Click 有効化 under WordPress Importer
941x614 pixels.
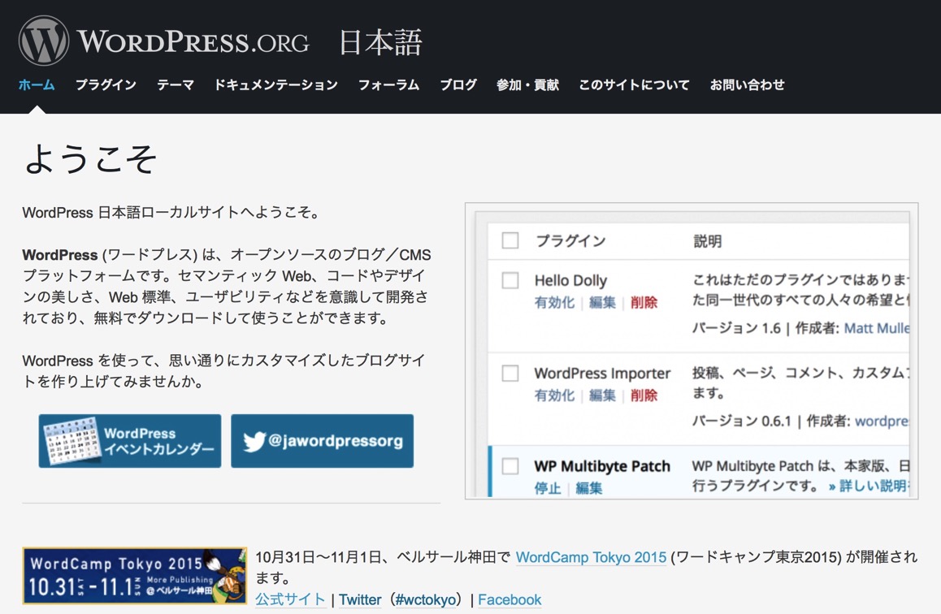pyautogui.click(x=554, y=396)
